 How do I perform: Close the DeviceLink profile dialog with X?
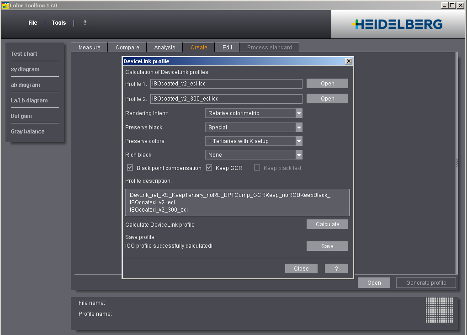[x=349, y=61]
